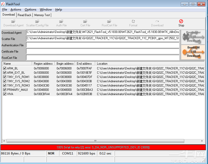Screen dimensions: 208x164
Task: Click the Download arrow toolbar icon
Action: 157,22
